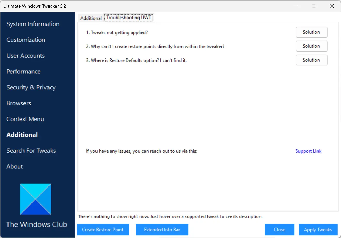341x238 pixels.
Task: Click 'The Windows Club' text label
Action: point(37,224)
